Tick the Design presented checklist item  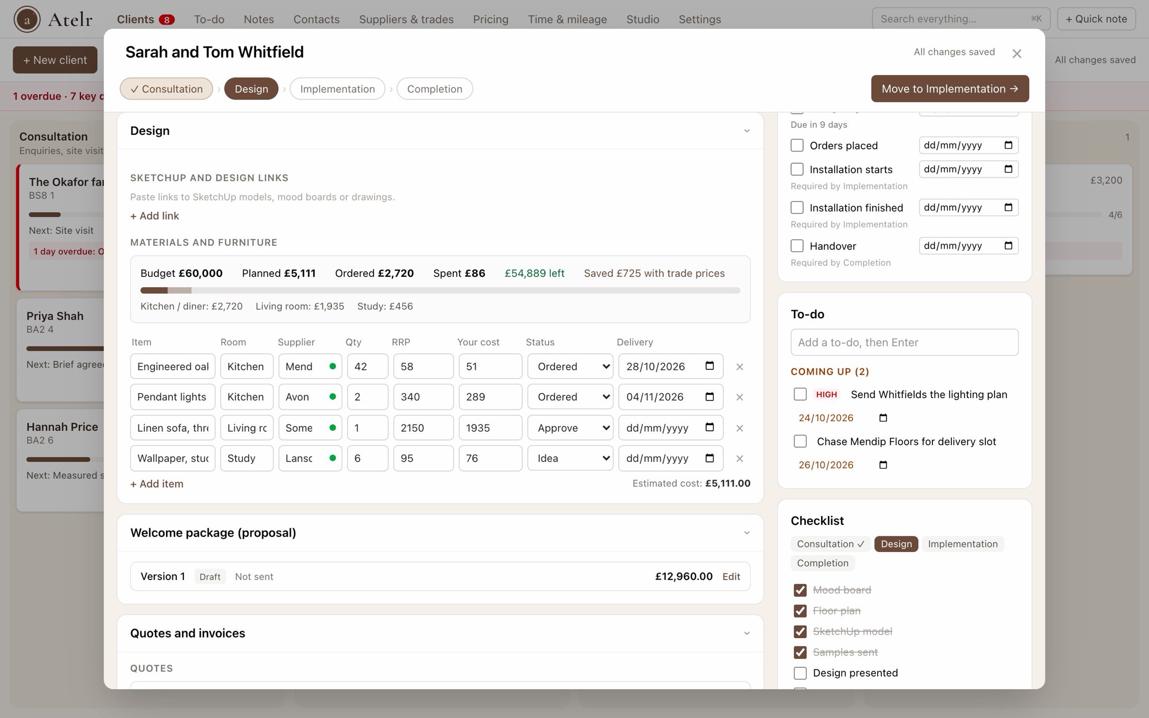tap(800, 673)
